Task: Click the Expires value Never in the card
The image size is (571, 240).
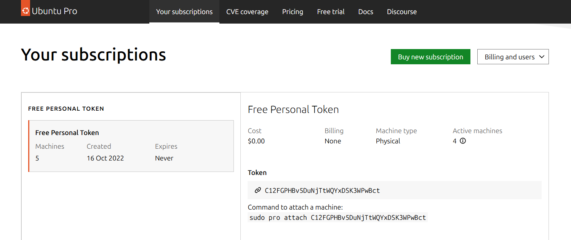Action: tap(164, 158)
